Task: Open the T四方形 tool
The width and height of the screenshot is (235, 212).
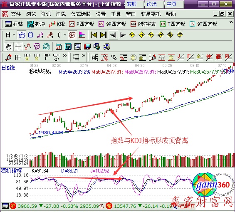Action: point(173,24)
